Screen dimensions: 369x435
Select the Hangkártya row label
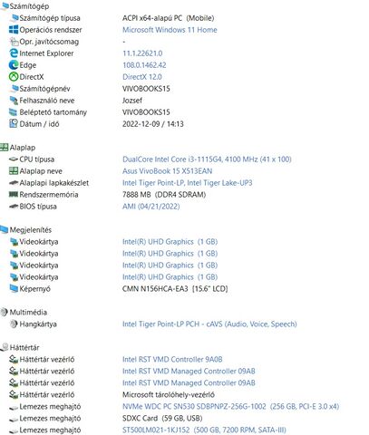coord(38,324)
